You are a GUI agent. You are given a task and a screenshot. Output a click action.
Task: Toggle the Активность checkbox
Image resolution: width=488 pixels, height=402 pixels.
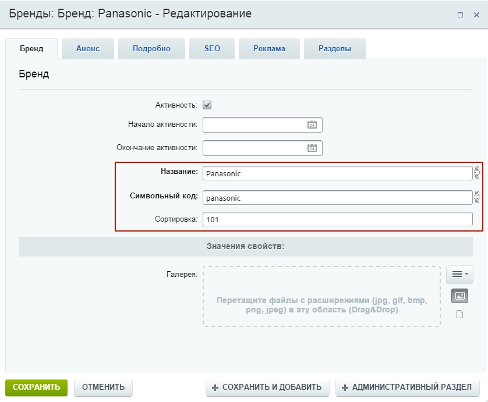(207, 105)
